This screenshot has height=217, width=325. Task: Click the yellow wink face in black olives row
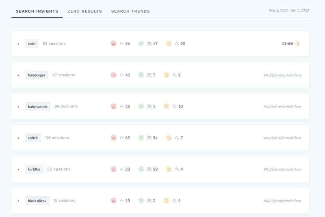coord(166,201)
